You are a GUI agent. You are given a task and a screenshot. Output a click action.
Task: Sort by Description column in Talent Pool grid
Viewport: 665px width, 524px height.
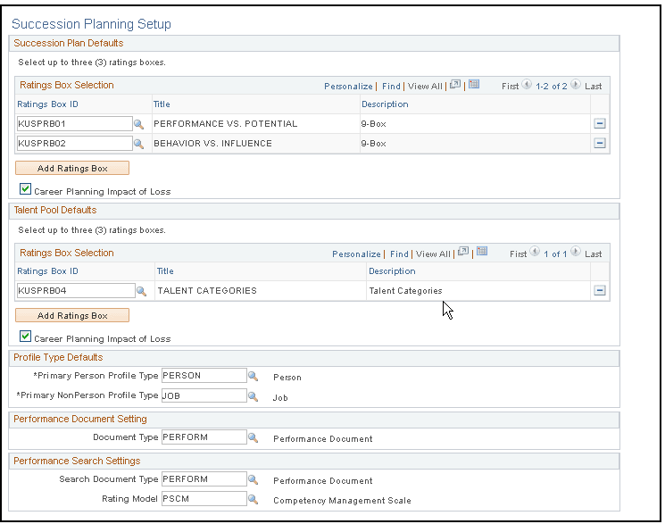click(x=392, y=270)
